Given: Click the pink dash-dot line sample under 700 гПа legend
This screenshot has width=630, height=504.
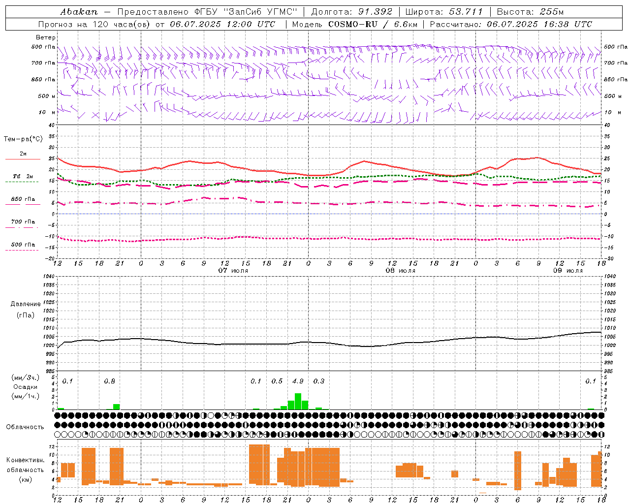Looking at the screenshot, I should point(22,227).
